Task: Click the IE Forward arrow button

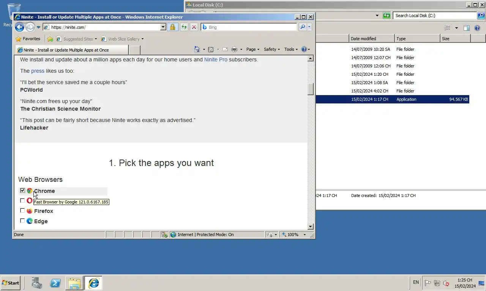Action: [30, 27]
